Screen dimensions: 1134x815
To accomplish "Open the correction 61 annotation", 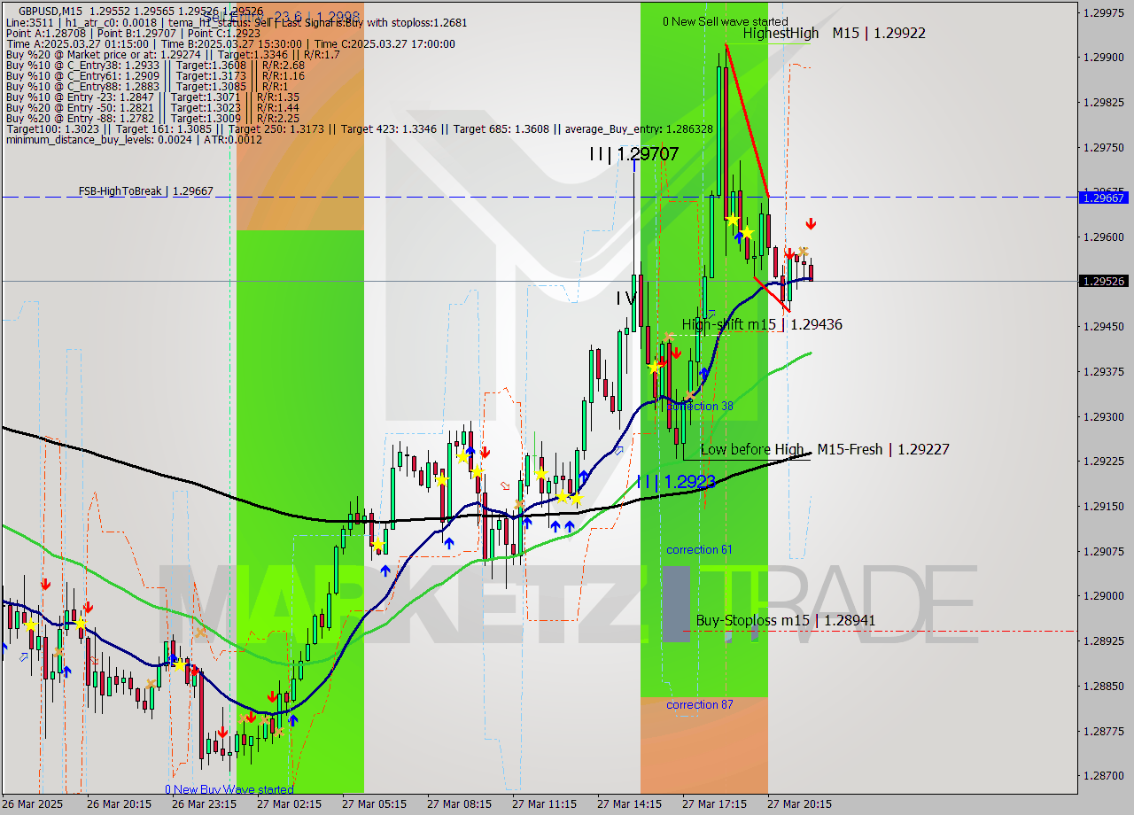I will (x=699, y=549).
